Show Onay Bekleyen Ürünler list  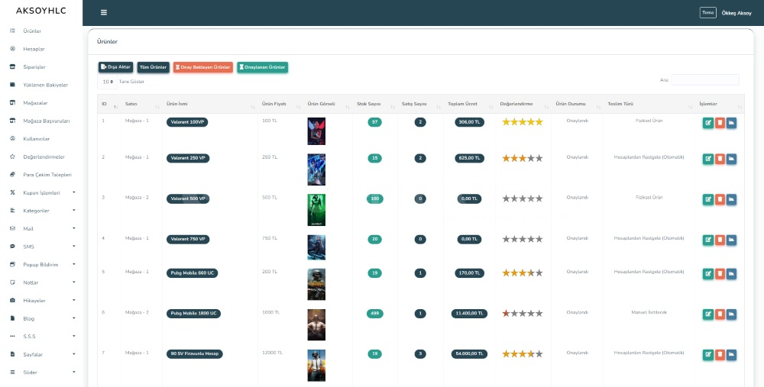pyautogui.click(x=203, y=67)
